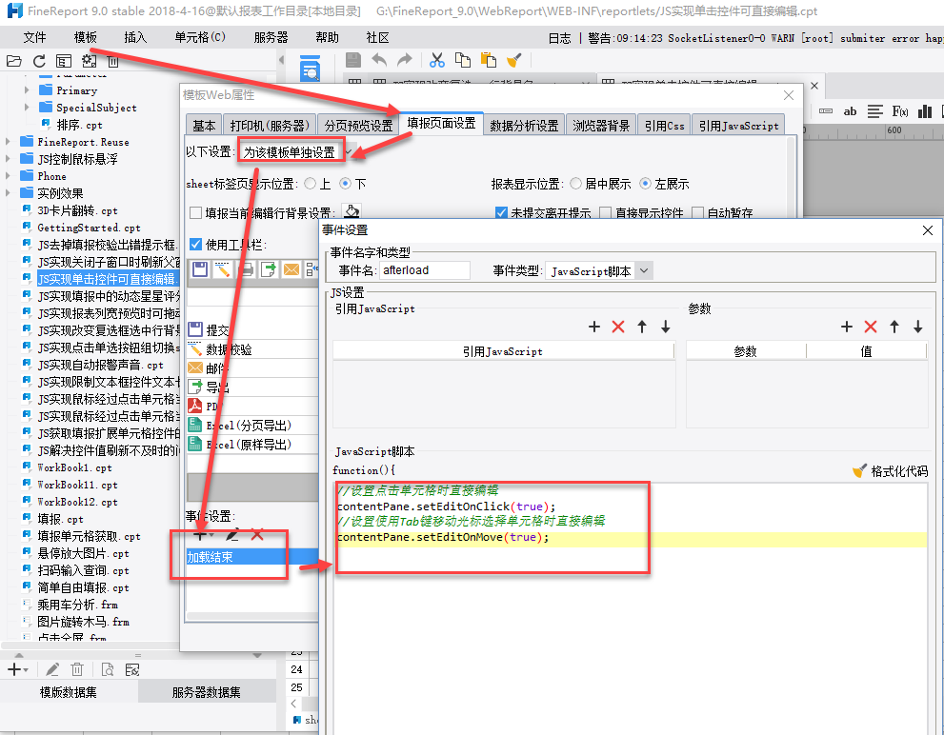Screen dimensions: 944x735
Task: Expand the Primary folder
Action: click(x=27, y=90)
